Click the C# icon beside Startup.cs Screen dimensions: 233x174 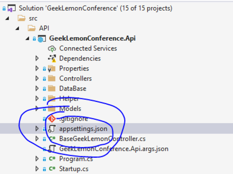[x=52, y=169]
